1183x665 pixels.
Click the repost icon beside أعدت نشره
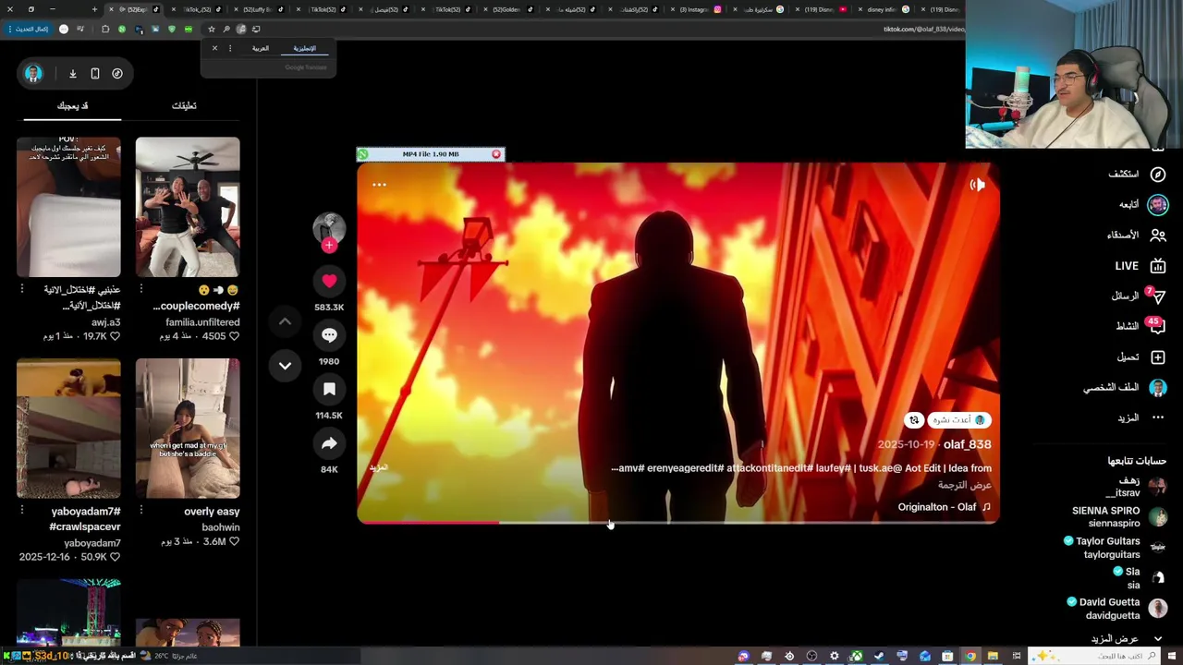coord(914,420)
